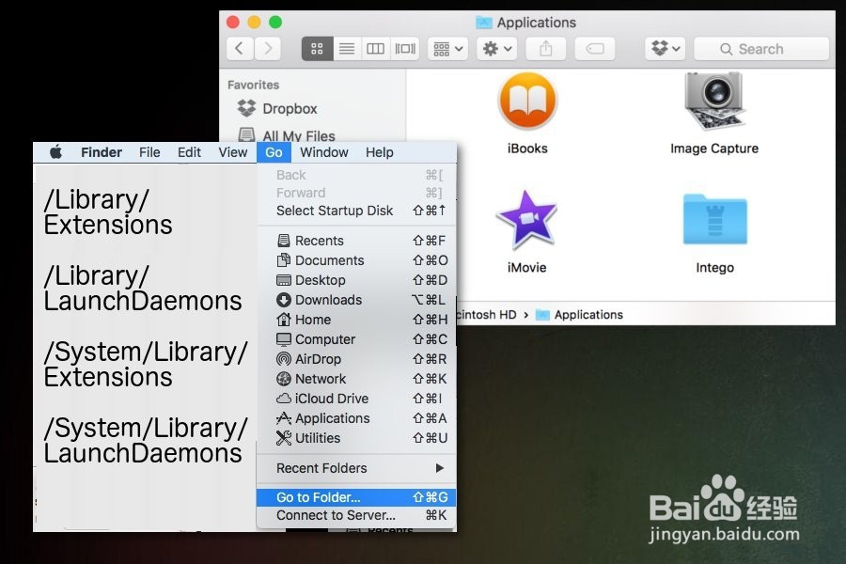This screenshot has height=564, width=846.
Task: Choose Select Startup Disk from Go menu
Action: pos(356,211)
